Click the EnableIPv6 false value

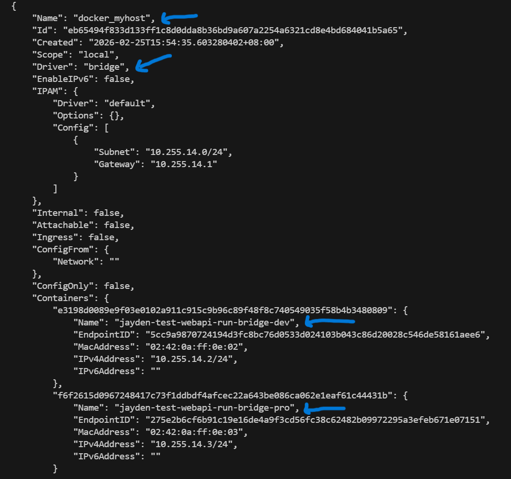coord(117,79)
